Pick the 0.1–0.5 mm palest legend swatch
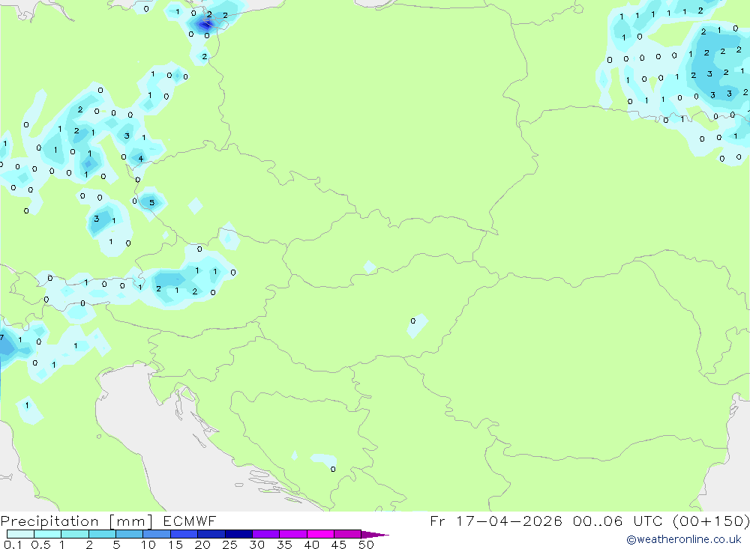The image size is (750, 549). (20, 534)
